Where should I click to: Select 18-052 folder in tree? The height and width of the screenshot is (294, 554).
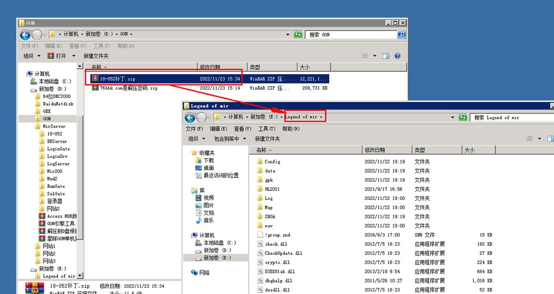click(x=50, y=134)
